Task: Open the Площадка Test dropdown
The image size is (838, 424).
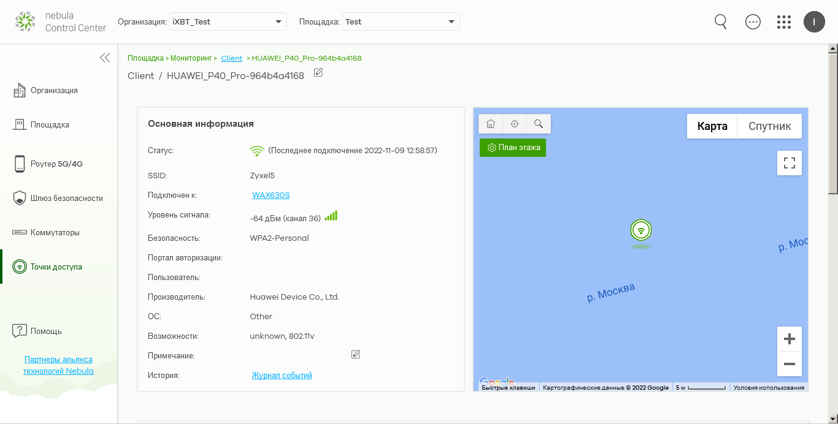Action: pyautogui.click(x=401, y=21)
